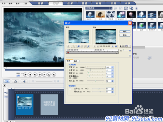Open the 文件 menu
163x122 pixels.
(4, 4)
